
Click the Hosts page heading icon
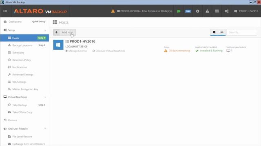[55, 22]
